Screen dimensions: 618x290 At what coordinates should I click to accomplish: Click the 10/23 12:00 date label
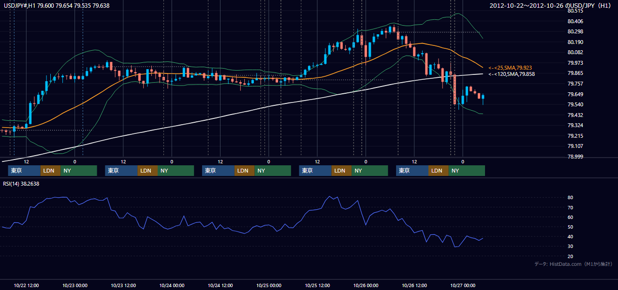(123, 285)
